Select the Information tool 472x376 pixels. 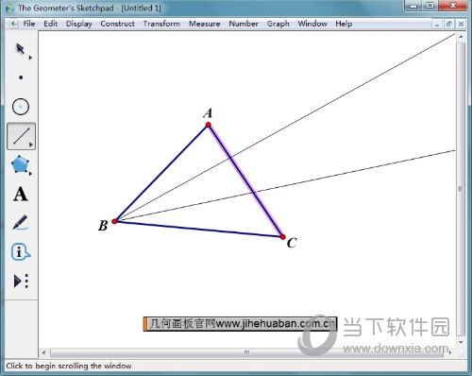[x=20, y=251]
